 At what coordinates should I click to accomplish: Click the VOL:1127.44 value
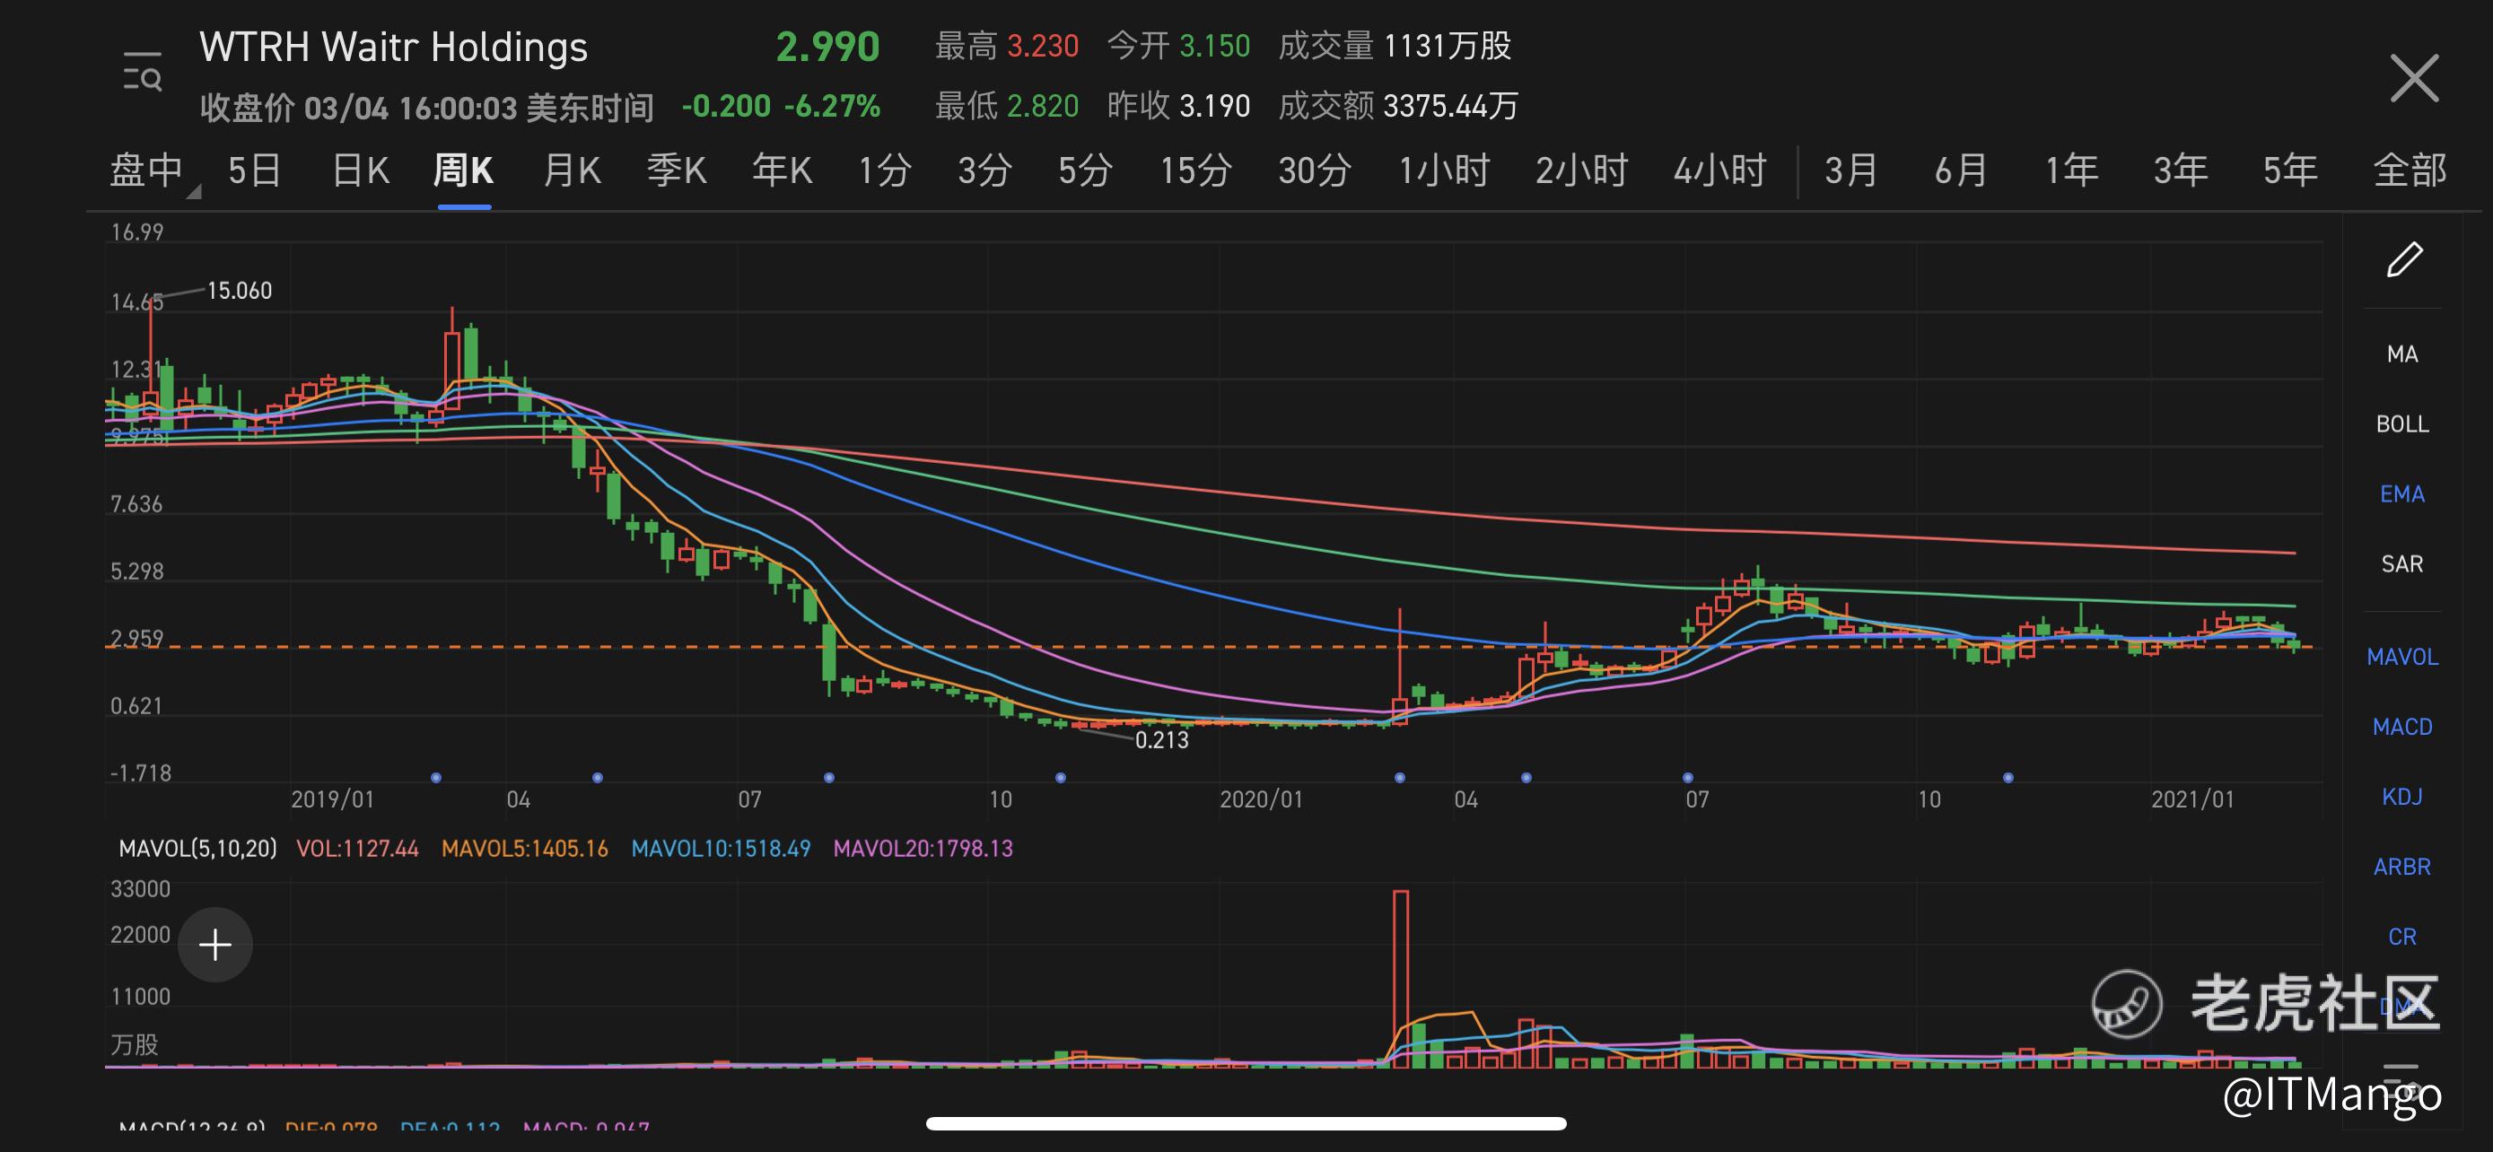pyautogui.click(x=357, y=848)
